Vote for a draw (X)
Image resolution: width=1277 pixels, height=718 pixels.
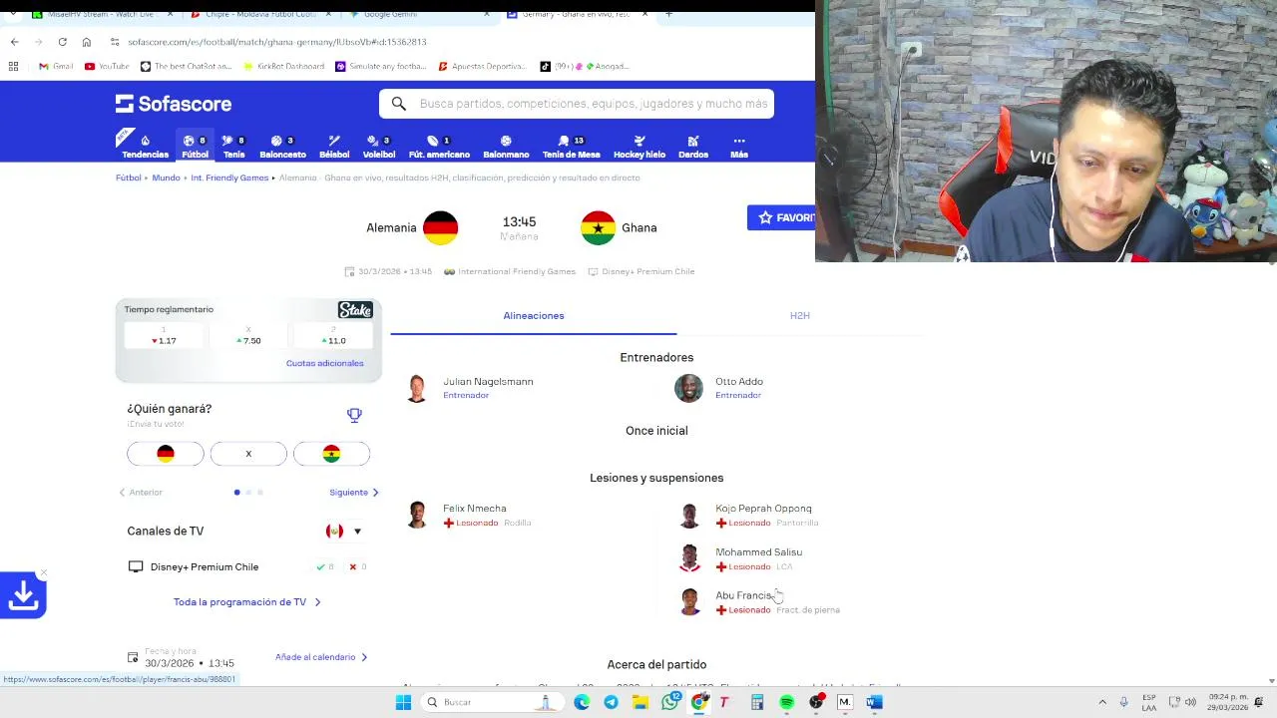tap(248, 454)
